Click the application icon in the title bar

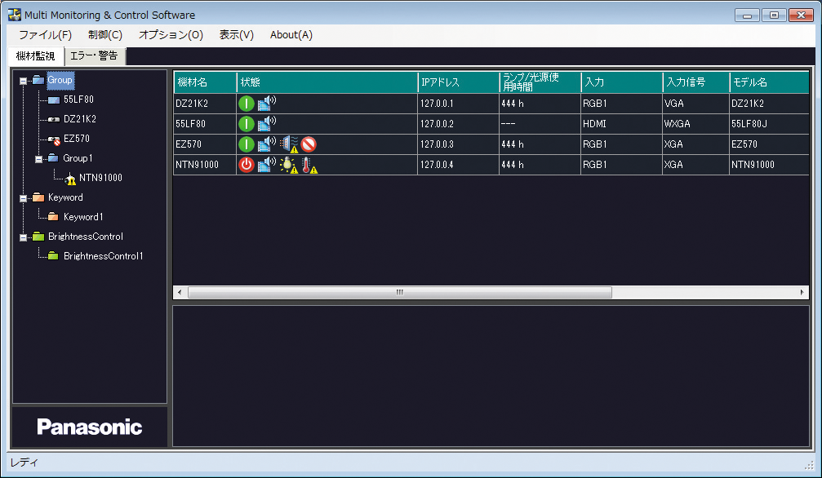pos(15,15)
